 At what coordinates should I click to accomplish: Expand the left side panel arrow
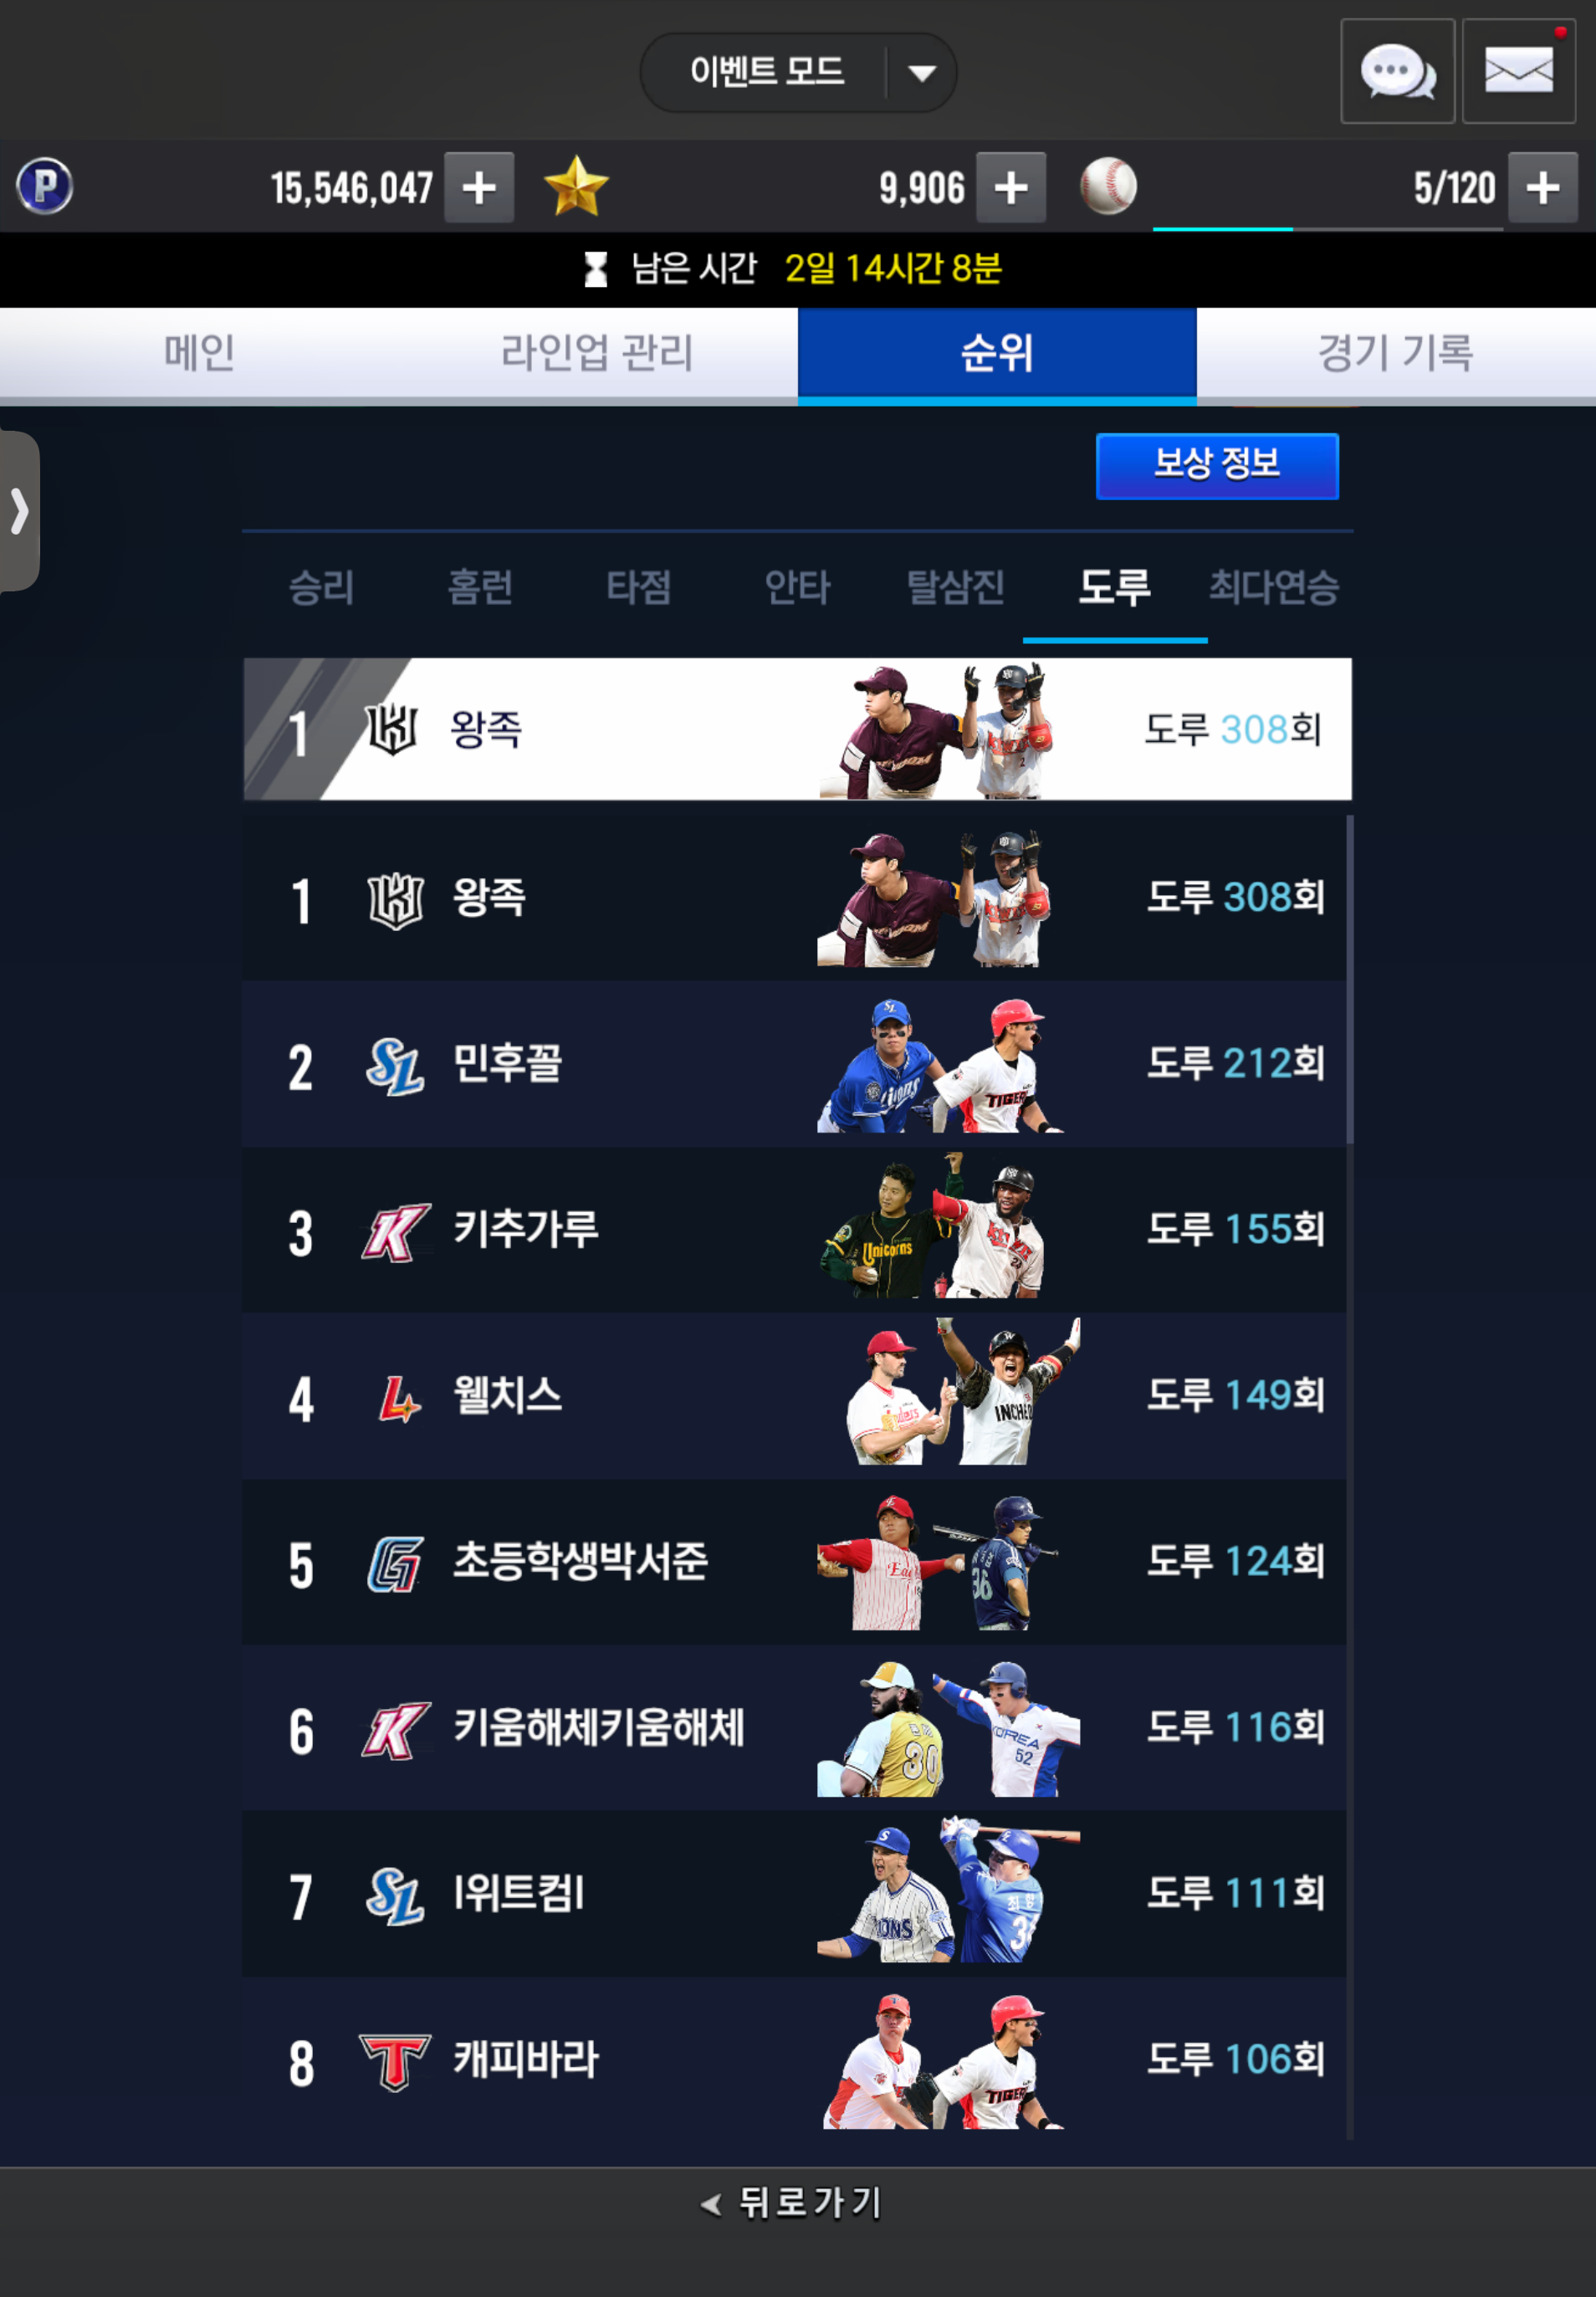pos(19,511)
